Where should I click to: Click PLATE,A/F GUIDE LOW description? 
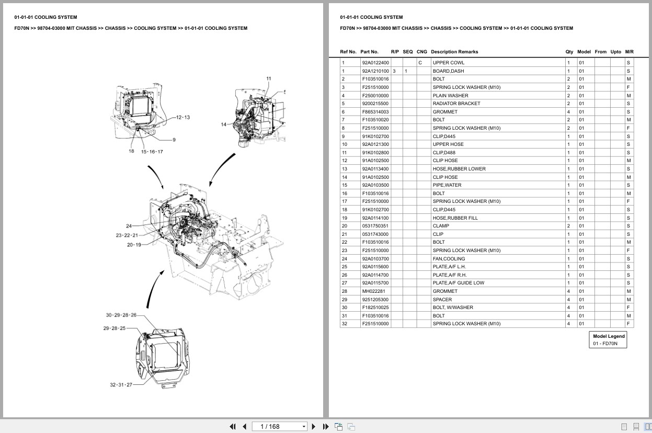(x=458, y=283)
